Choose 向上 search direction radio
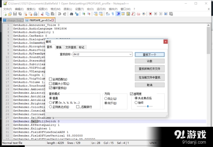The image size is (213, 147). coord(106,98)
